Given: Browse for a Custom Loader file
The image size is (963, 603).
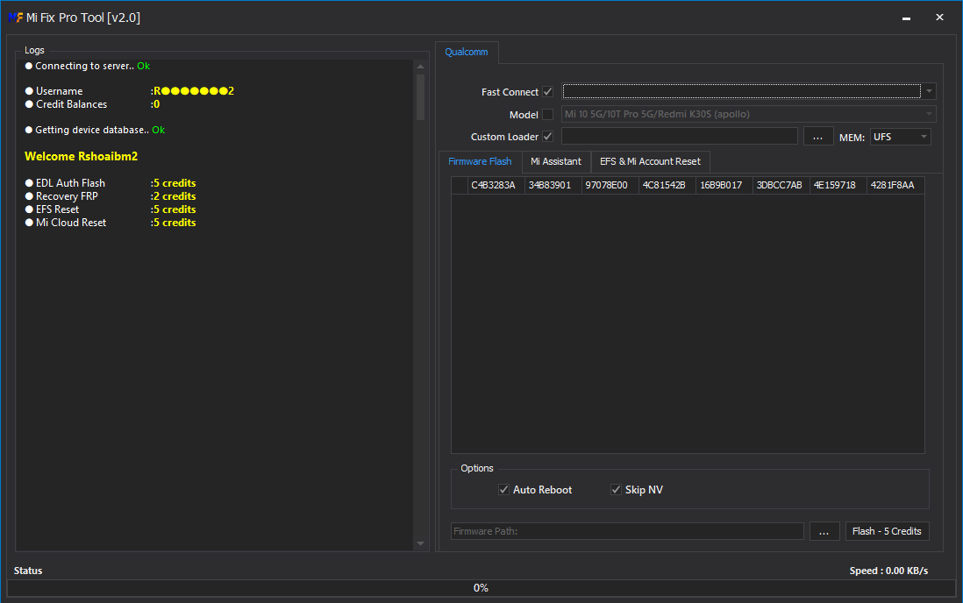Looking at the screenshot, I should pyautogui.click(x=817, y=137).
